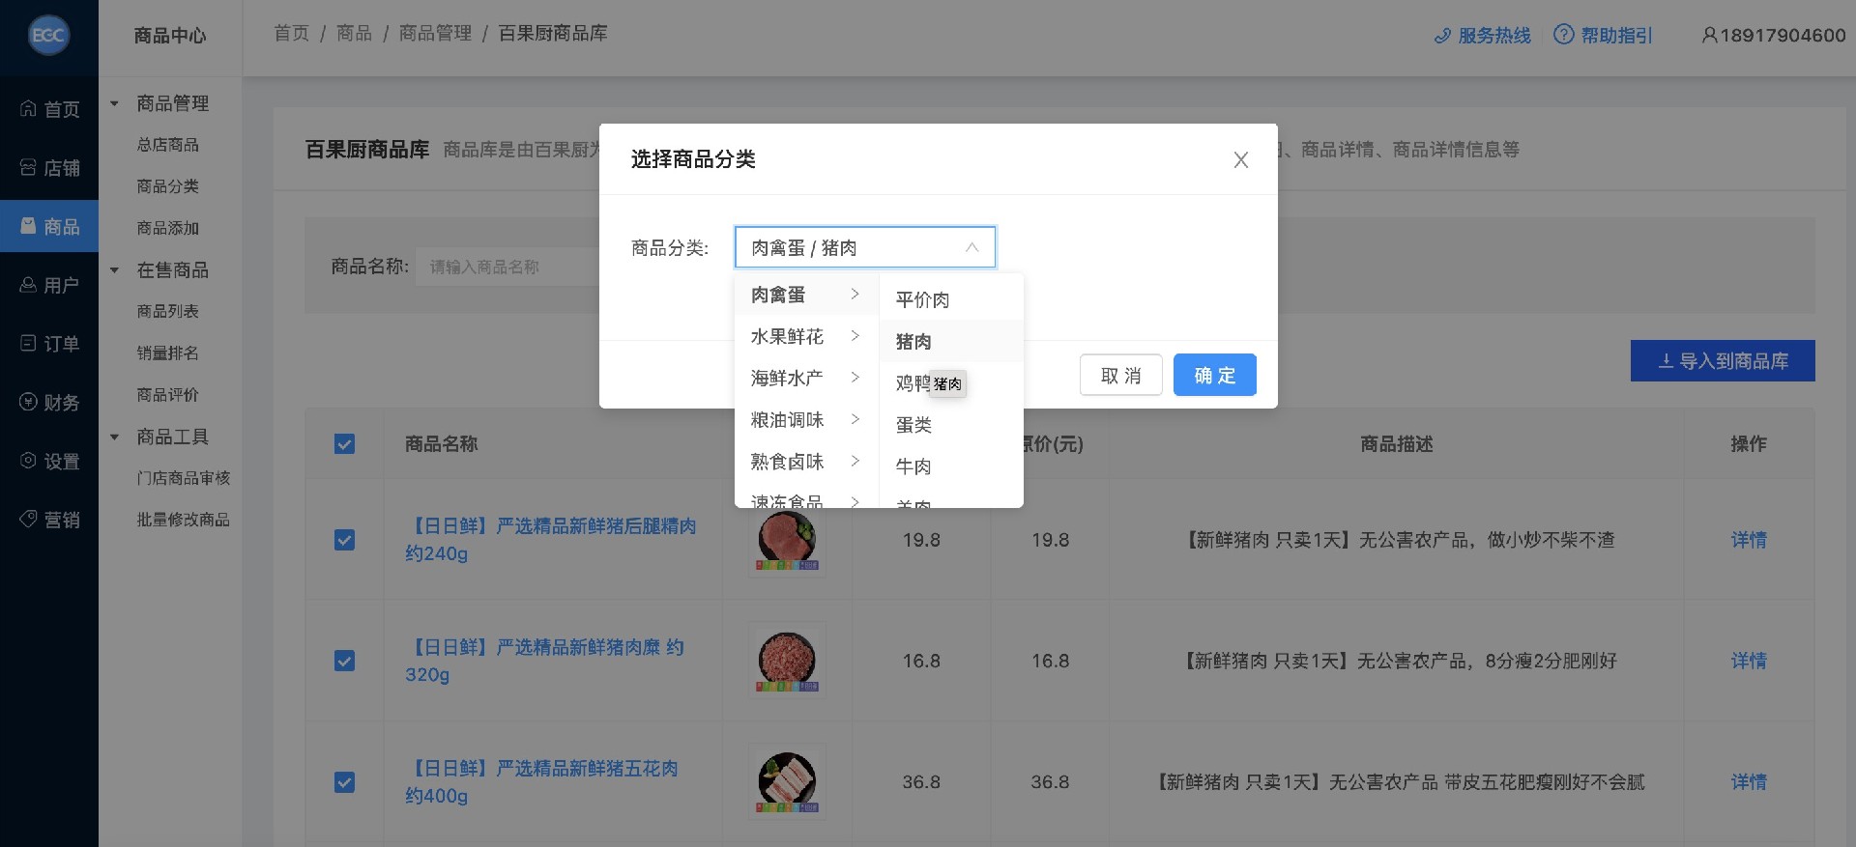Uncheck the 猪肉糜 product row checkbox
Viewport: 1856px width, 847px height.
(344, 661)
